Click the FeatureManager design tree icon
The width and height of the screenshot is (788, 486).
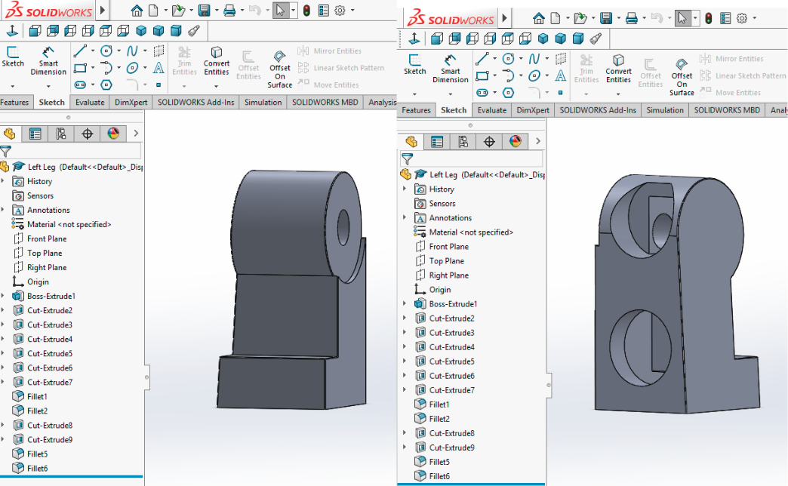click(x=10, y=134)
